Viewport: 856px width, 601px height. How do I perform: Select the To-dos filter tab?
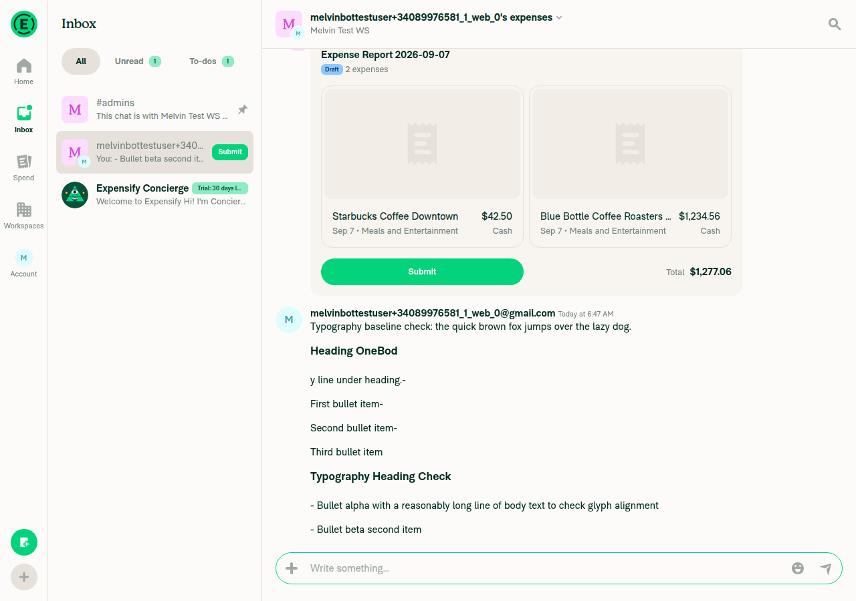click(211, 61)
